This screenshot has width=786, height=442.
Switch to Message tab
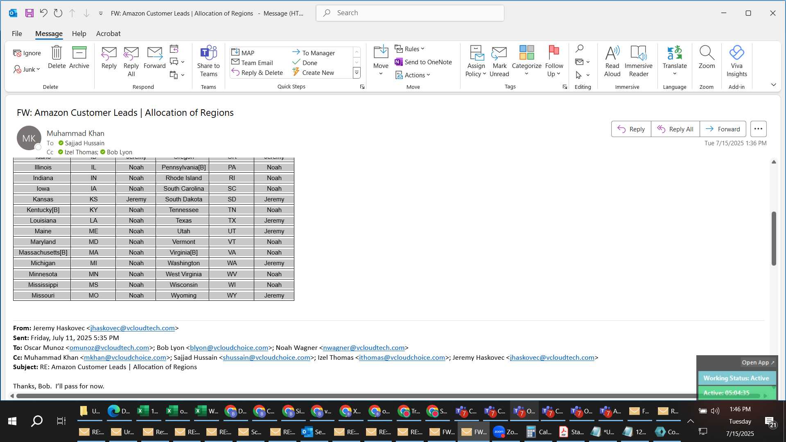click(x=49, y=34)
